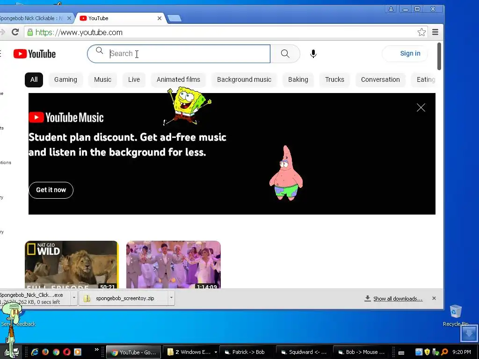The height and width of the screenshot is (359, 479).
Task: Open Chrome hamburger menu
Action: tap(435, 32)
